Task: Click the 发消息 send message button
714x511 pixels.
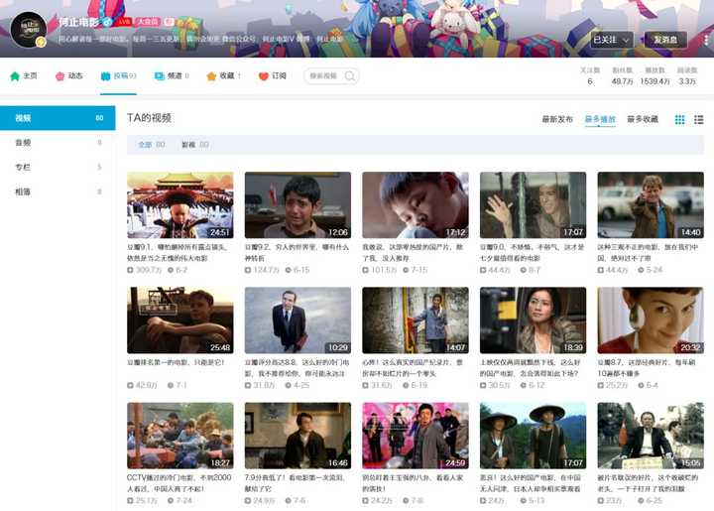Action: click(665, 40)
